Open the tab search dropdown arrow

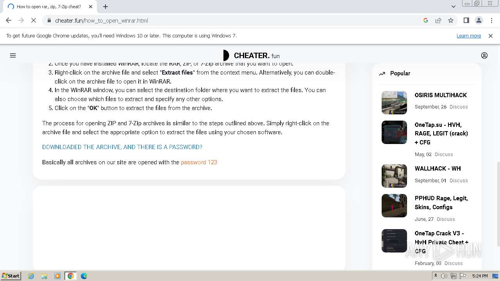pos(453,6)
